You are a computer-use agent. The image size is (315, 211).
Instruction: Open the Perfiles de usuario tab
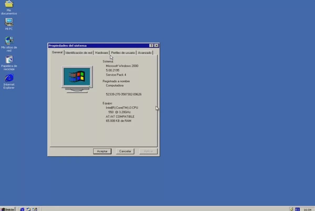click(x=123, y=53)
